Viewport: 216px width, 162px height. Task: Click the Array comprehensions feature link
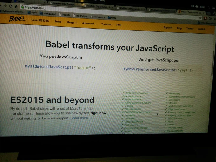point(137,93)
